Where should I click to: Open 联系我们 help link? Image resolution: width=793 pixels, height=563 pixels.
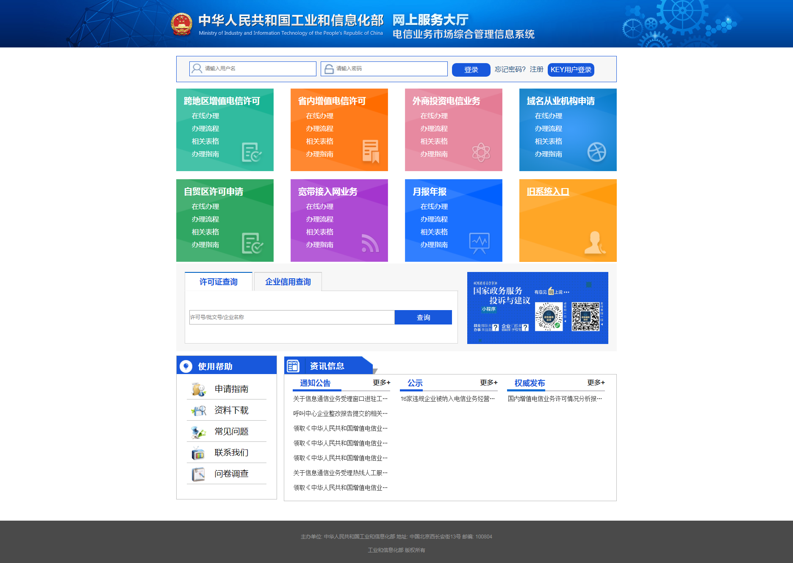(231, 452)
